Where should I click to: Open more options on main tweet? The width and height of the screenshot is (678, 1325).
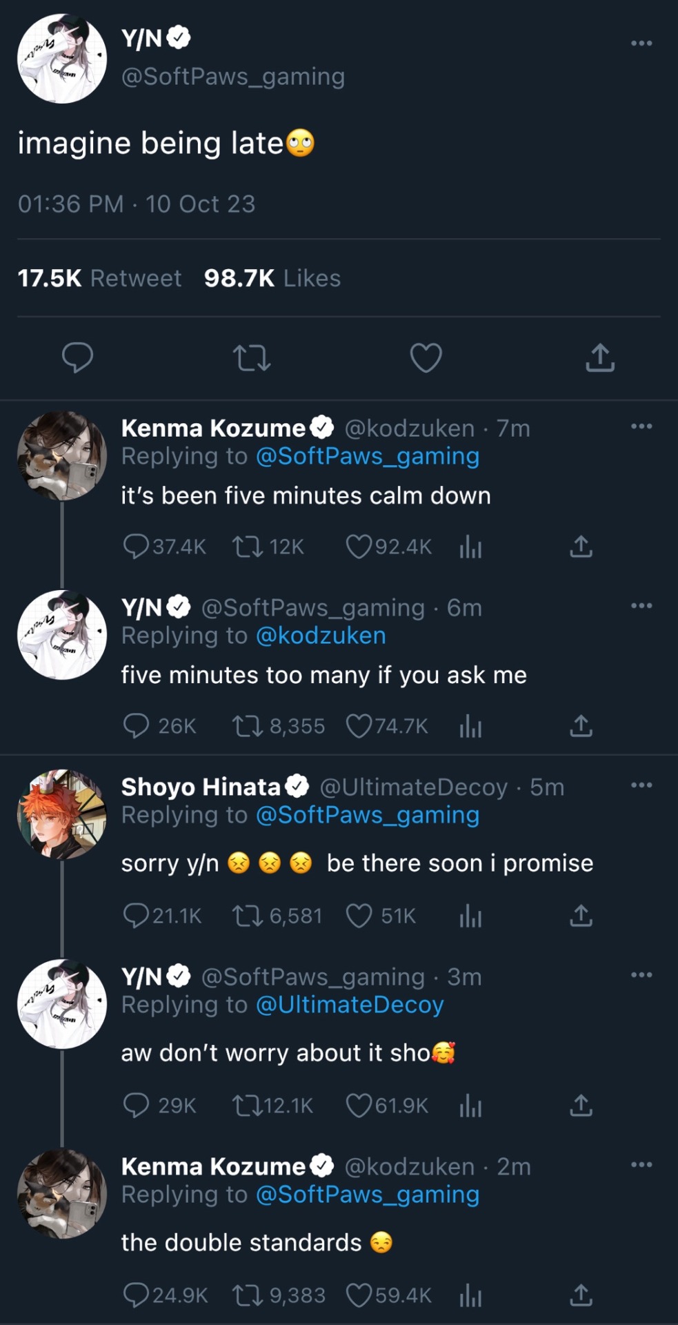641,43
